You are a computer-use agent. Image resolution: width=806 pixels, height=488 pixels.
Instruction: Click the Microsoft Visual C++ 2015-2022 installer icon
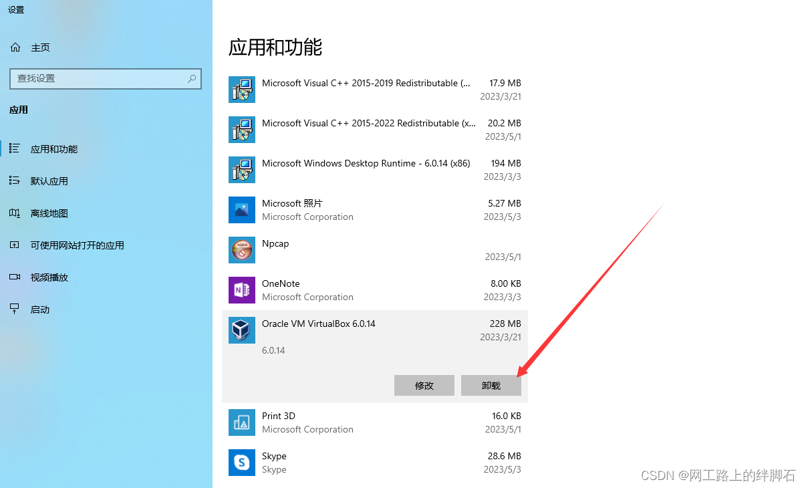pos(242,130)
